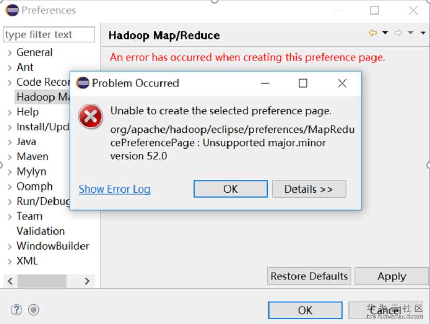
Task: Click the type filter text field
Action: tap(49, 35)
